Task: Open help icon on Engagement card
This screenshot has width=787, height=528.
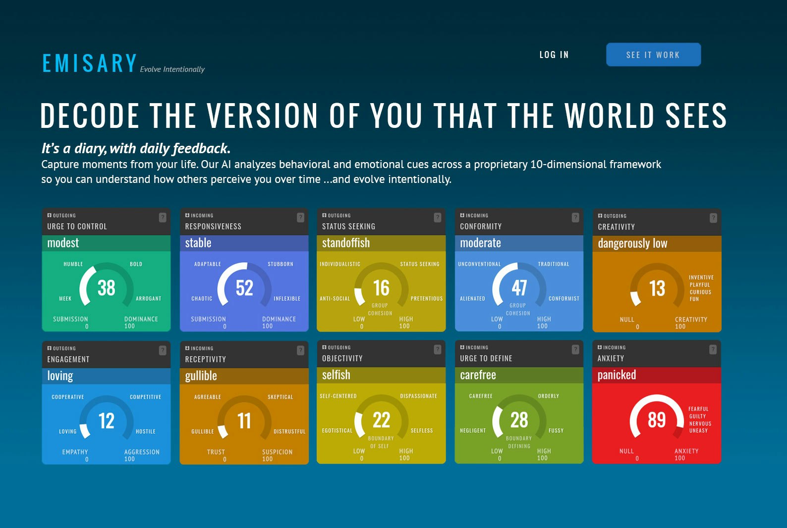Action: [163, 350]
